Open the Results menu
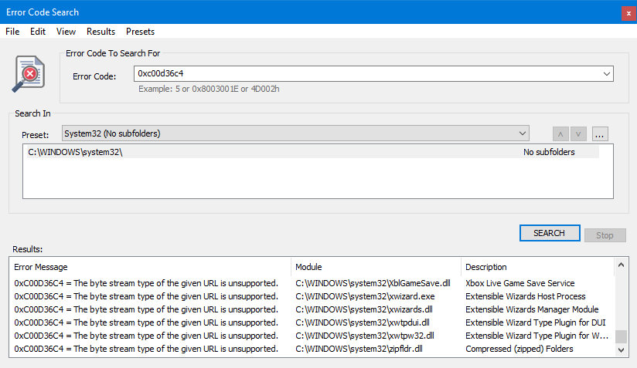The height and width of the screenshot is (368, 637). tap(100, 32)
